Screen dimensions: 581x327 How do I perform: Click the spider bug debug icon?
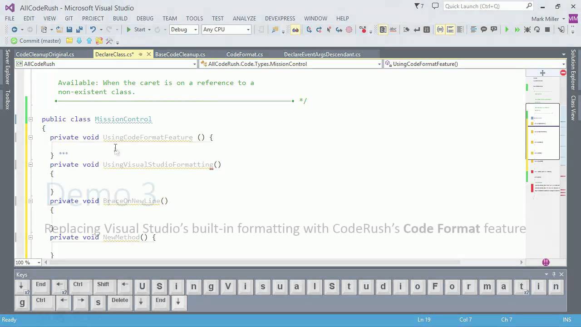point(527,30)
